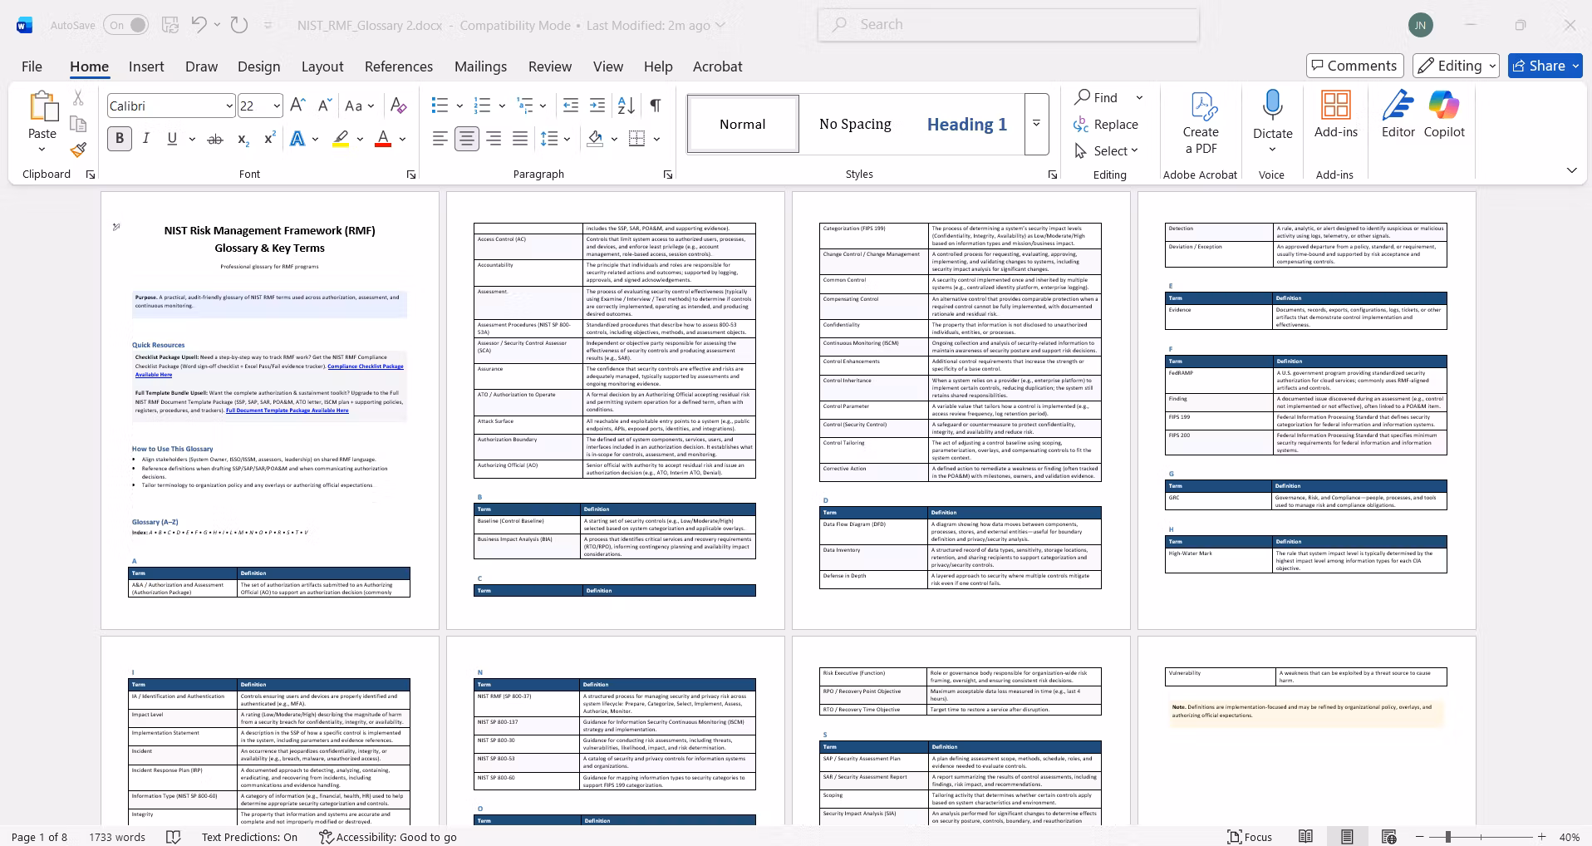The image size is (1592, 846).
Task: Toggle AutoSave switch off
Action: (126, 25)
